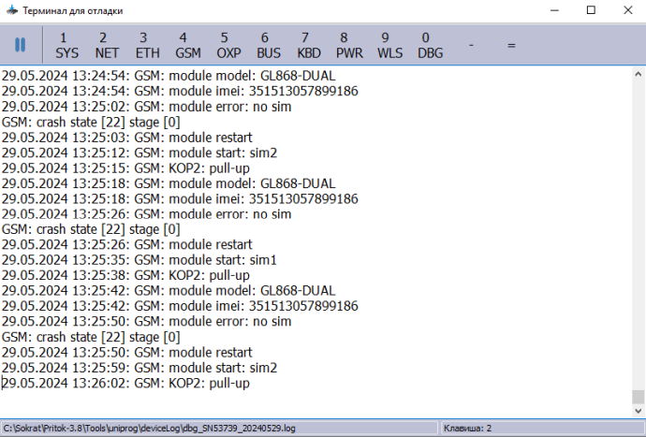
Task: Click the log file path in status bar
Action: pos(150,428)
